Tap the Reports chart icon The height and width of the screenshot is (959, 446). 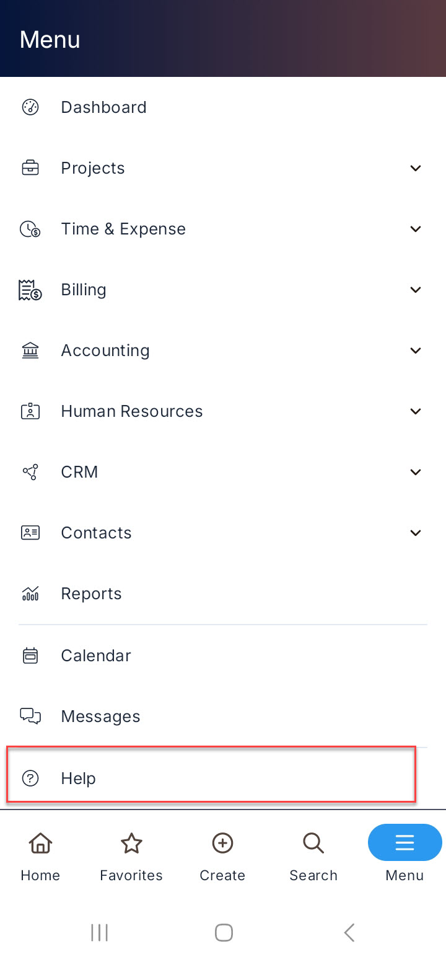[x=30, y=594]
